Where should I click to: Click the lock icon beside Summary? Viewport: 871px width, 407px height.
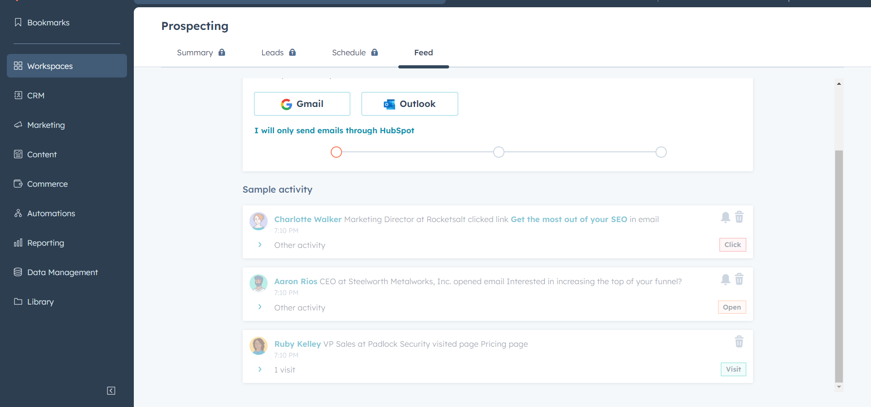tap(222, 52)
